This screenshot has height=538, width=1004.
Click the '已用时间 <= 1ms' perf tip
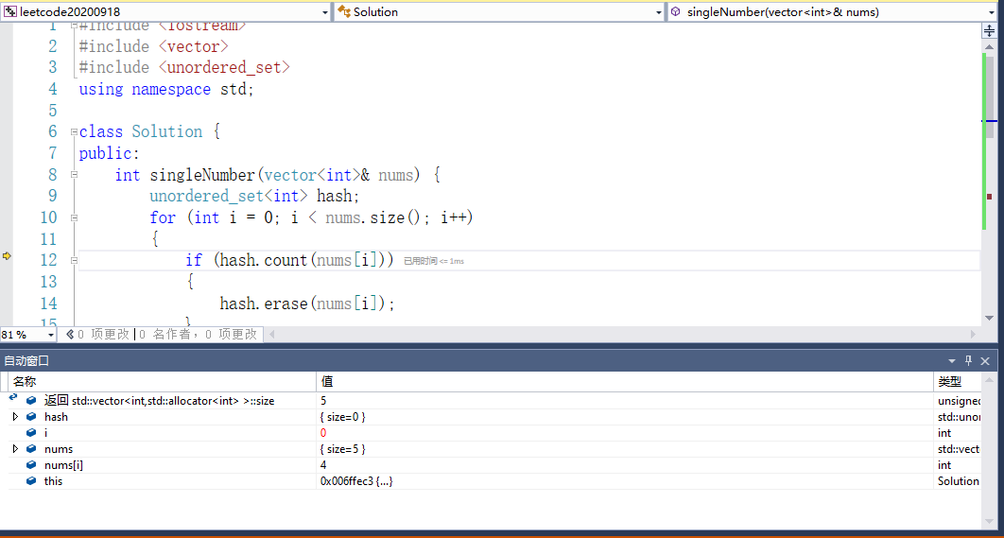click(434, 261)
